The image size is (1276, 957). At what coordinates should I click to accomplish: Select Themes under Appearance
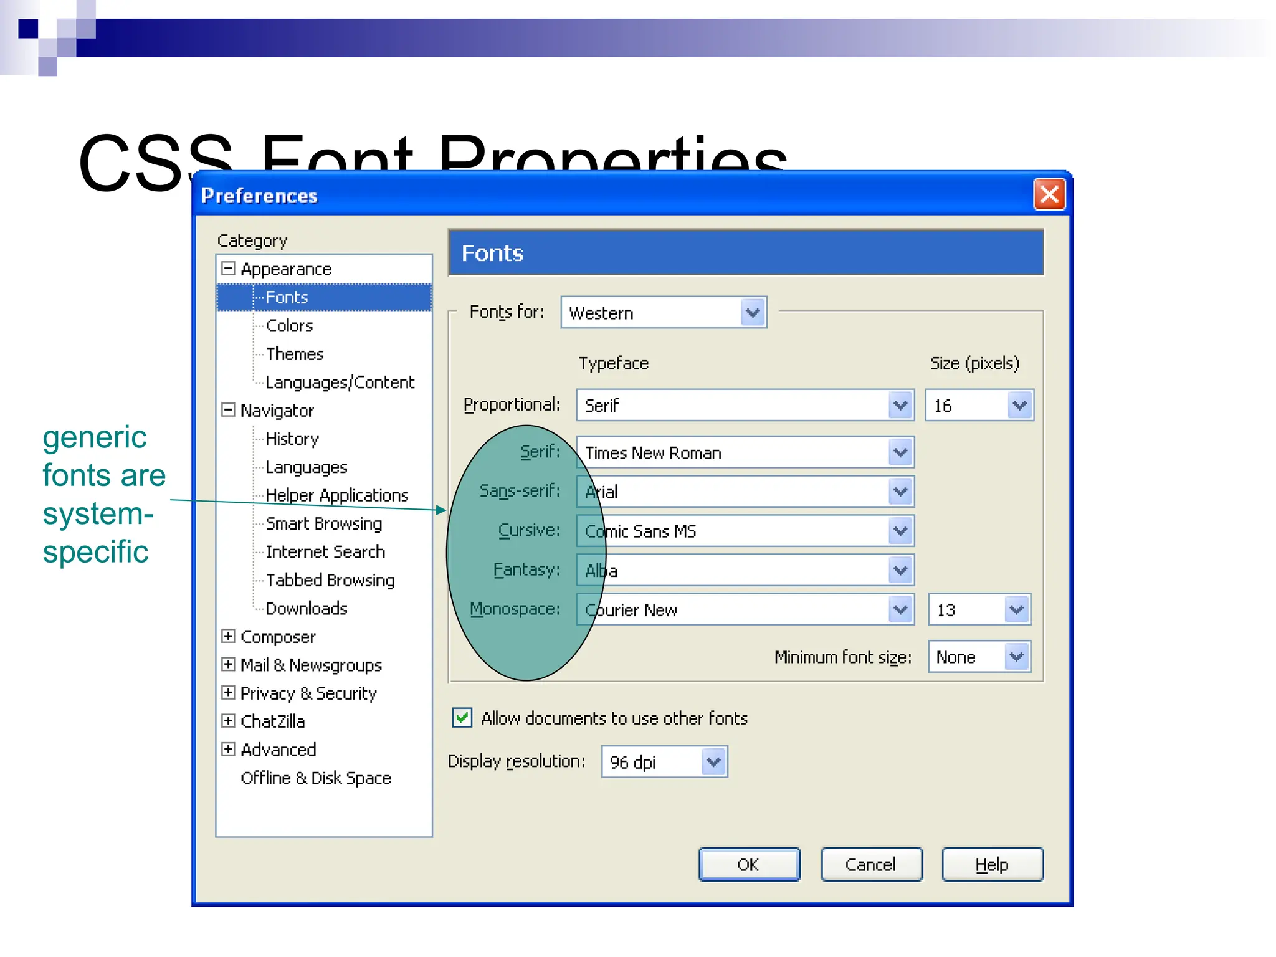295,354
